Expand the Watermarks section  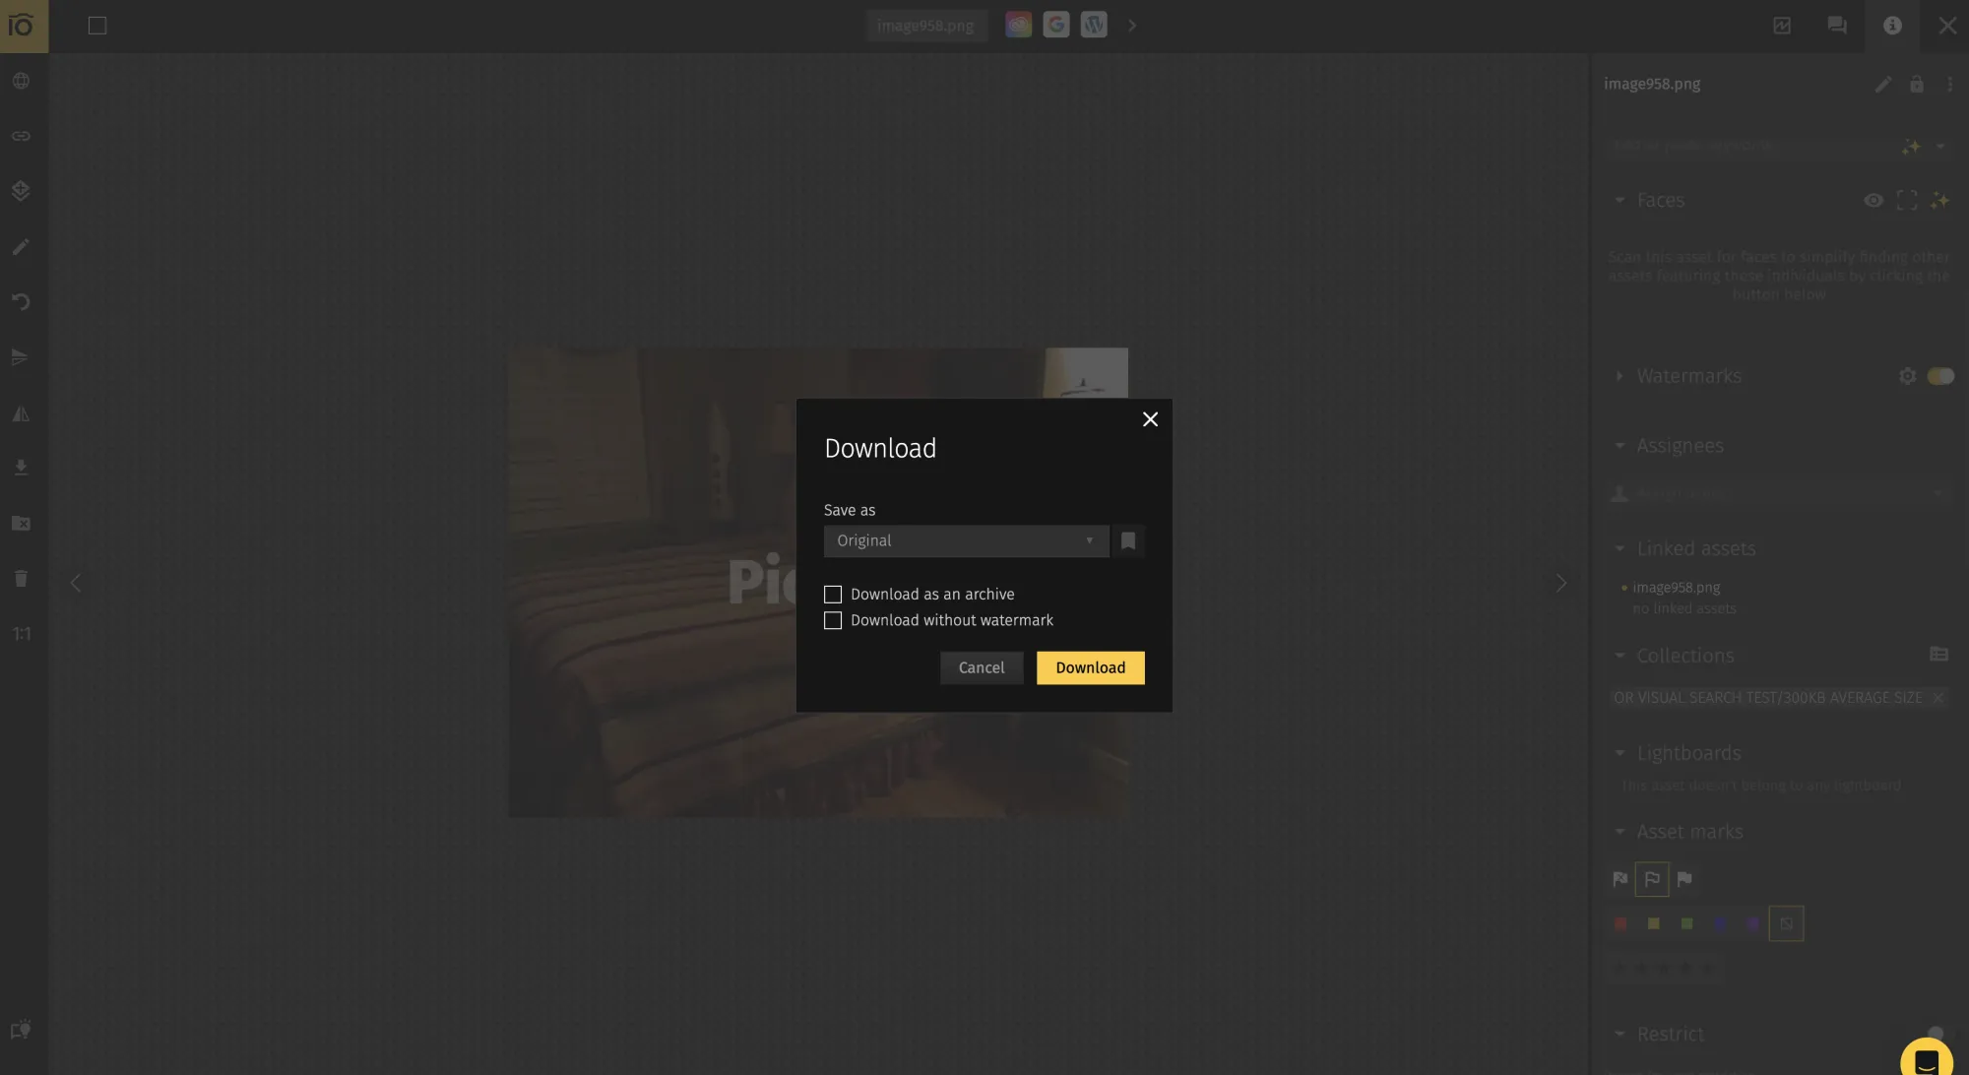(x=1620, y=376)
